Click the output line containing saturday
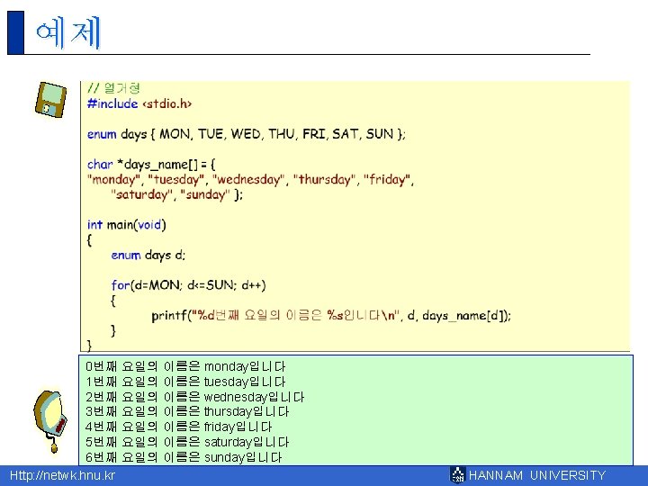This screenshot has width=648, height=486. pyautogui.click(x=187, y=442)
